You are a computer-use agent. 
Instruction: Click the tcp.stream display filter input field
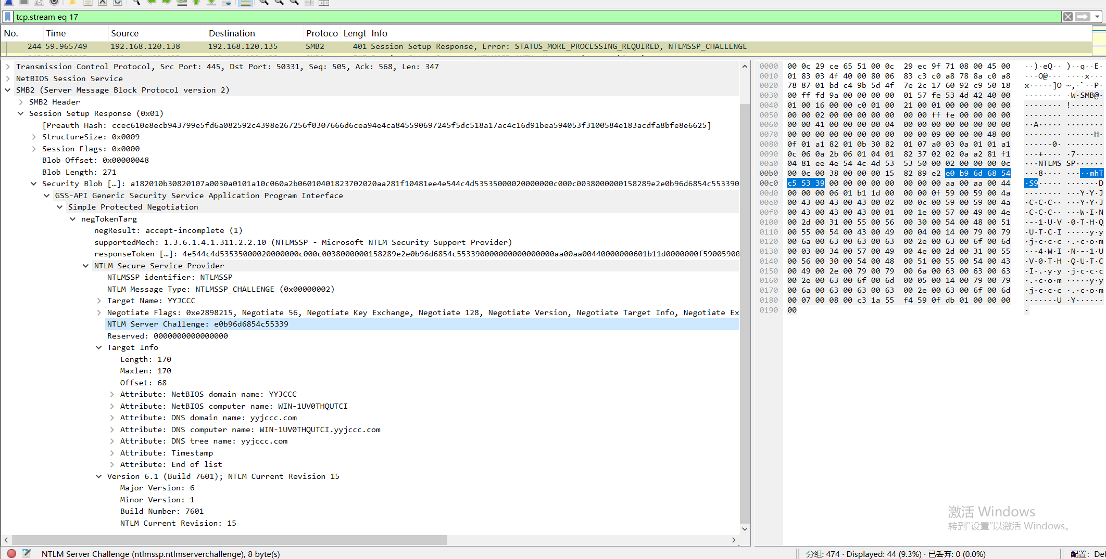pyautogui.click(x=521, y=17)
